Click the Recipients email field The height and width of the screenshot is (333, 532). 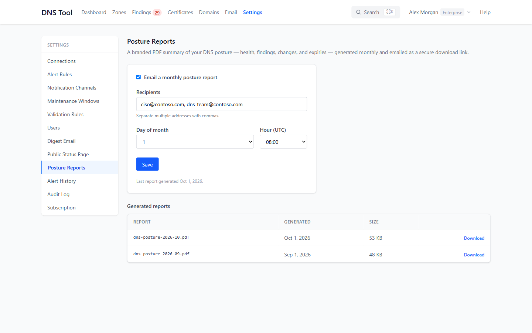coord(222,104)
